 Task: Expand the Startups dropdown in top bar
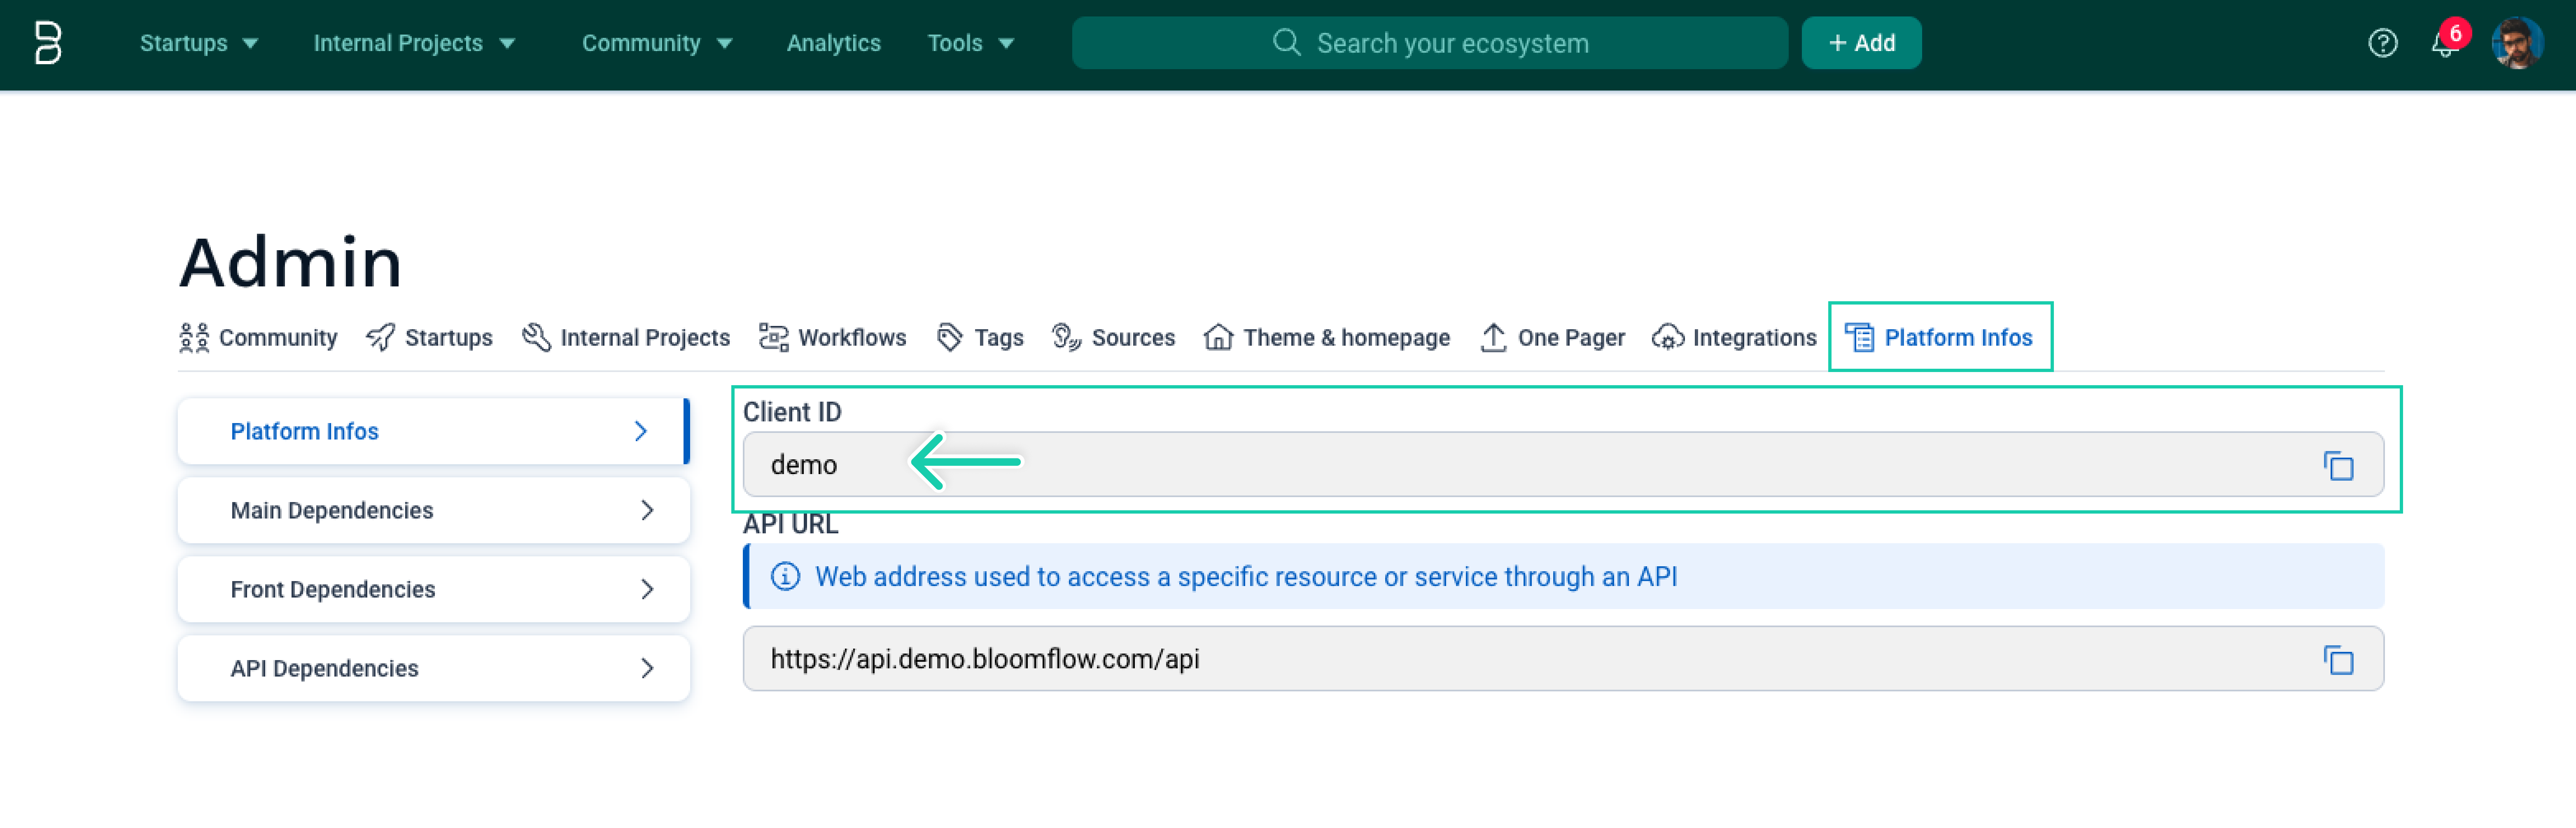[250, 43]
